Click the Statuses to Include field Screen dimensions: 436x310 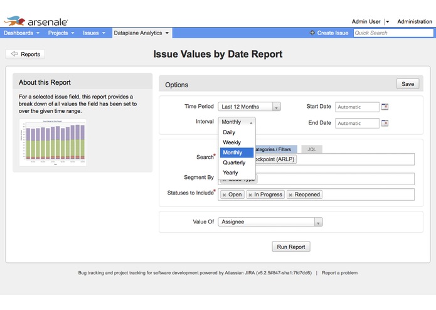(x=316, y=195)
